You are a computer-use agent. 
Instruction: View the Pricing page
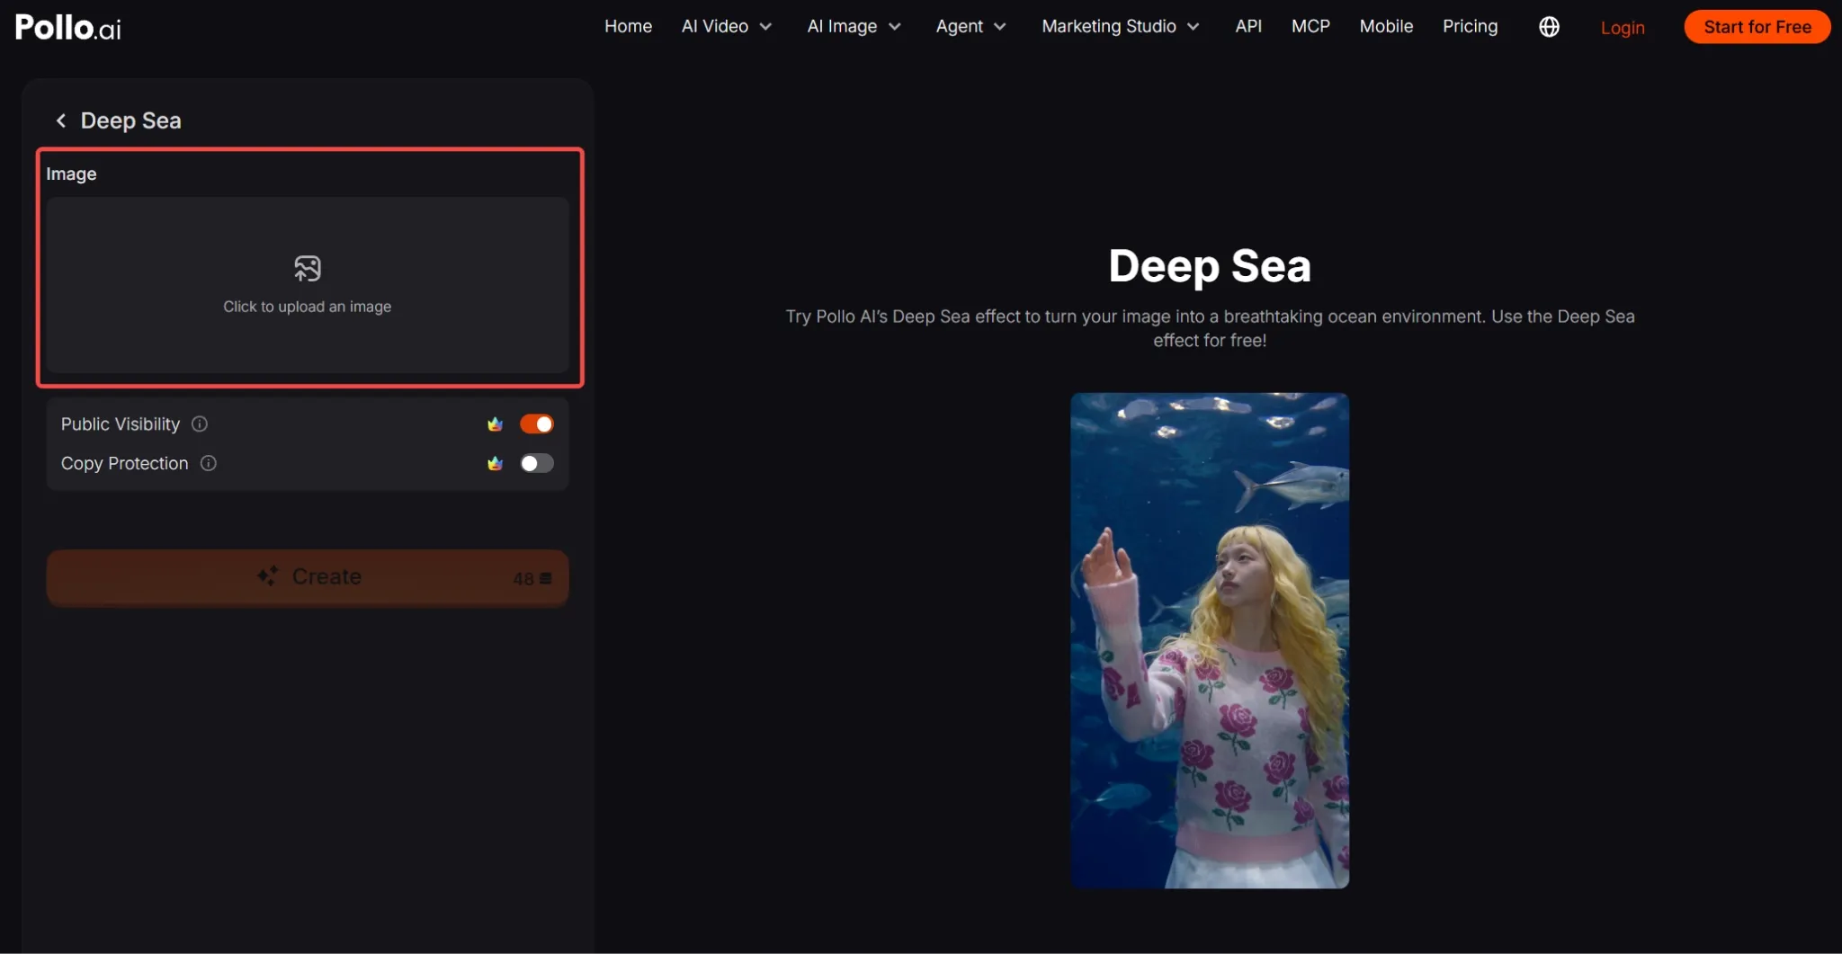pyautogui.click(x=1470, y=27)
